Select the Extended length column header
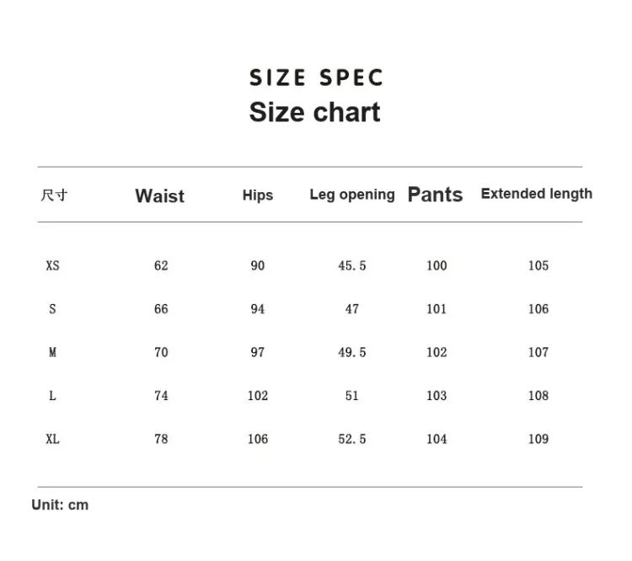Viewport: 632px width, 561px height. coord(537,194)
